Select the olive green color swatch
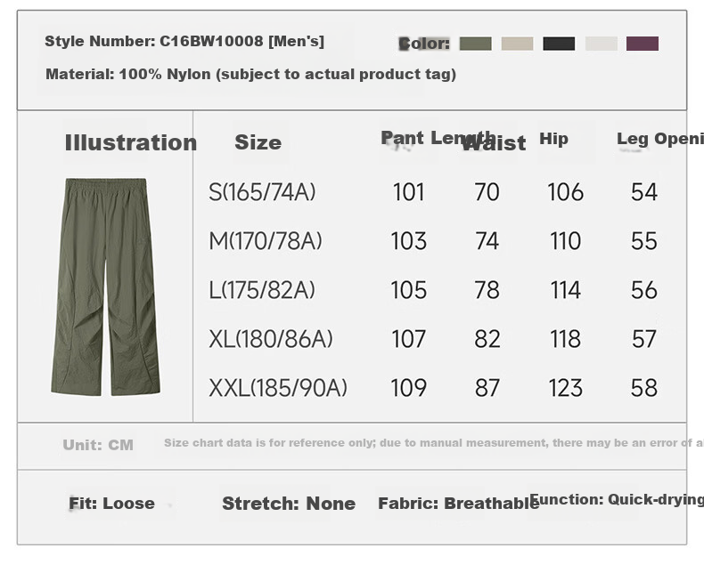 [x=476, y=44]
